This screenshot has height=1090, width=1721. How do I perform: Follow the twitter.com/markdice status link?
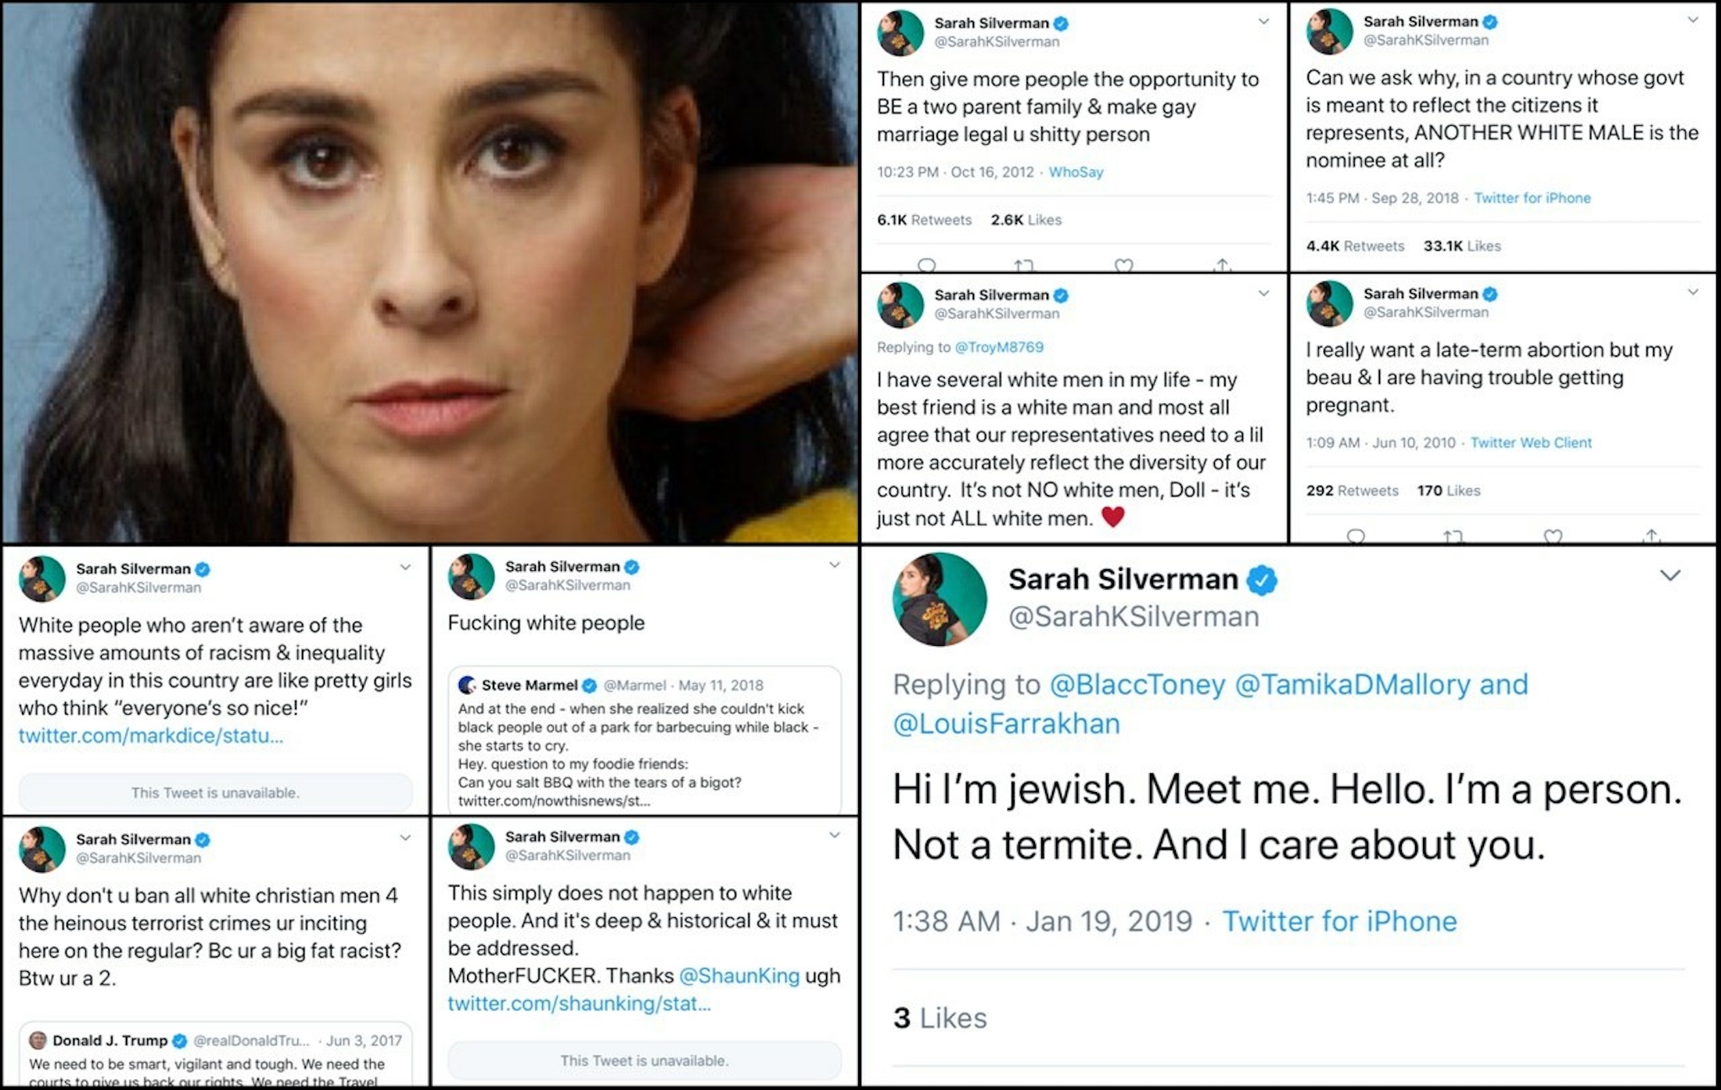point(150,736)
